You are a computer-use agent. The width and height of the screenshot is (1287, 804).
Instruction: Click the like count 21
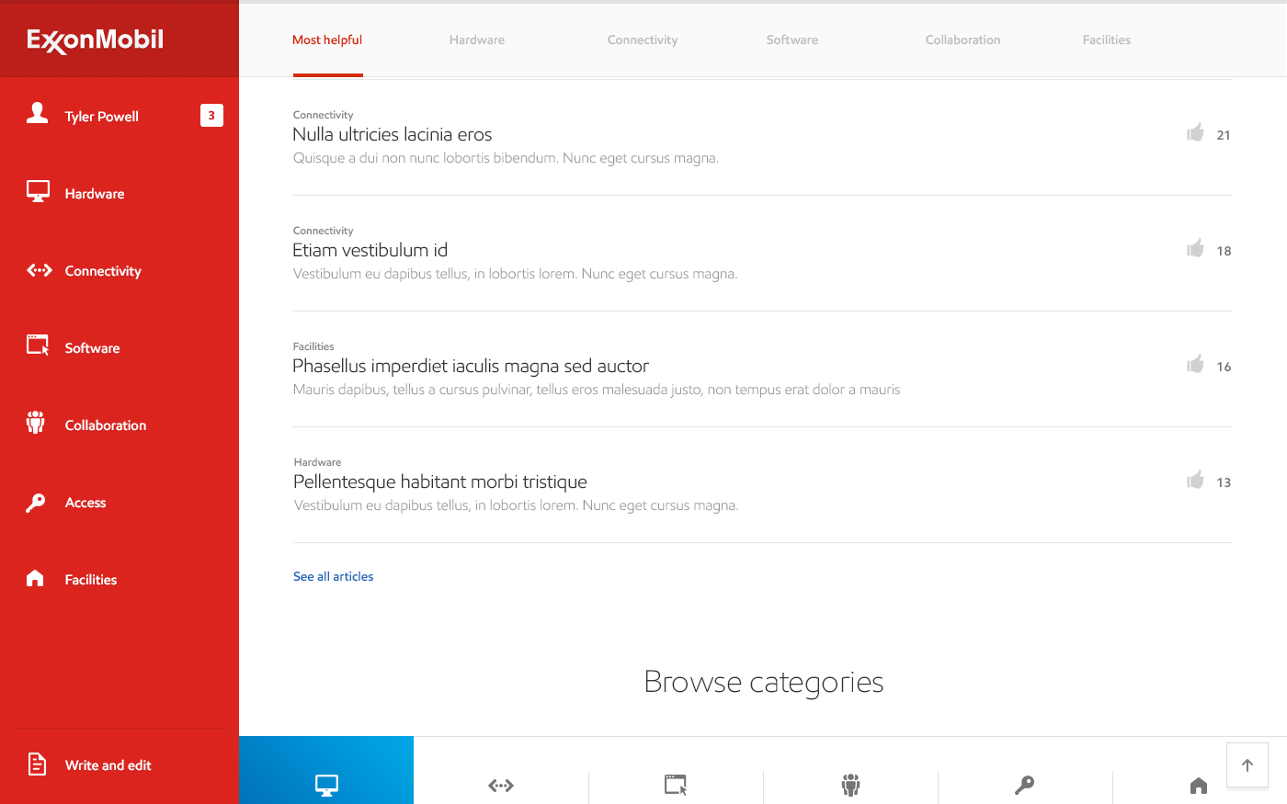click(x=1224, y=135)
